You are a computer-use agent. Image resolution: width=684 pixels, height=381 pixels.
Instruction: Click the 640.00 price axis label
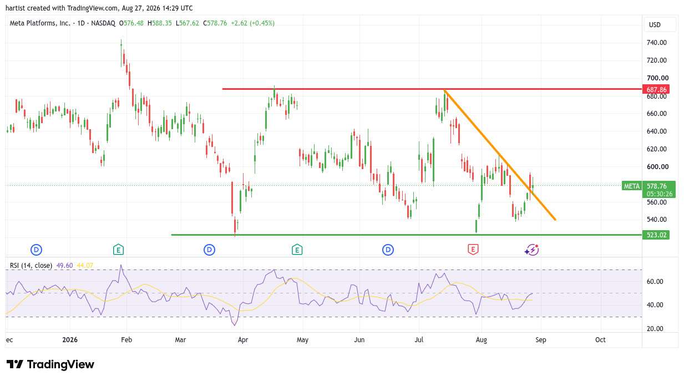pyautogui.click(x=656, y=131)
